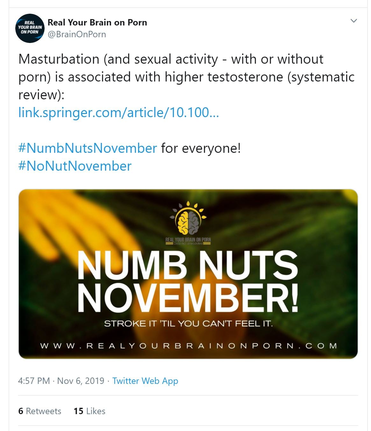Select the #NoNutNovember hashtag

(75, 166)
